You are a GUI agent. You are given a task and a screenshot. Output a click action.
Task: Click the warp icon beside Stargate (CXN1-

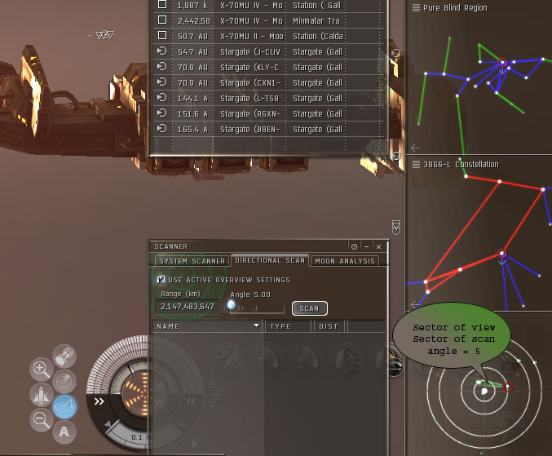point(162,82)
